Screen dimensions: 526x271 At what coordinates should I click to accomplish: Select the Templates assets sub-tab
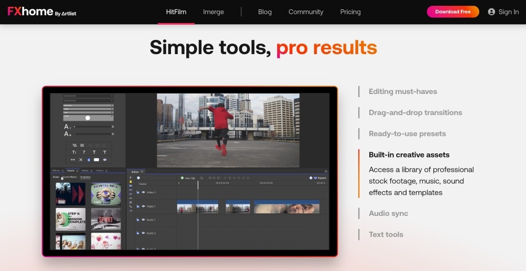coord(85,177)
